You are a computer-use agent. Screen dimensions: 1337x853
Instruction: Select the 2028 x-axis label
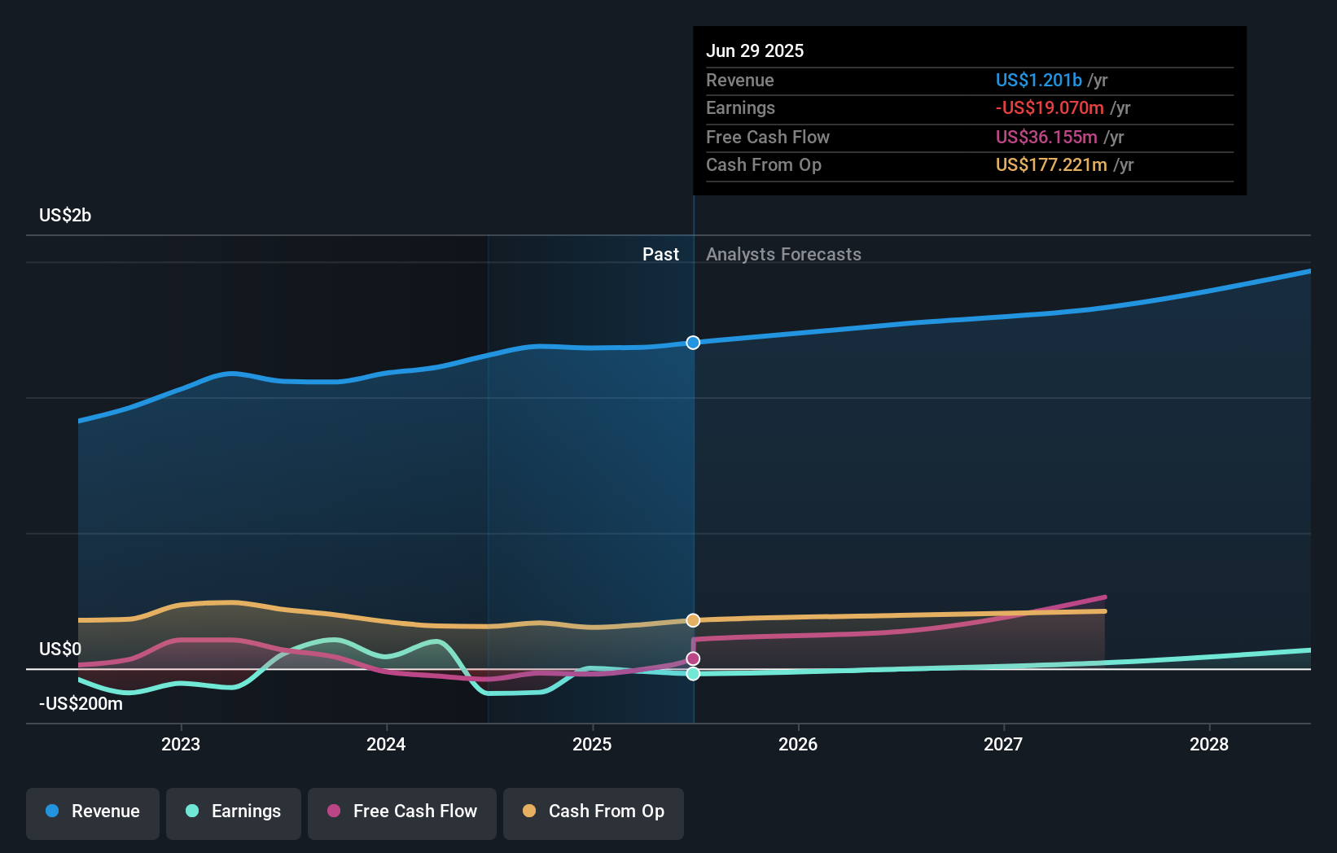pyautogui.click(x=1209, y=744)
